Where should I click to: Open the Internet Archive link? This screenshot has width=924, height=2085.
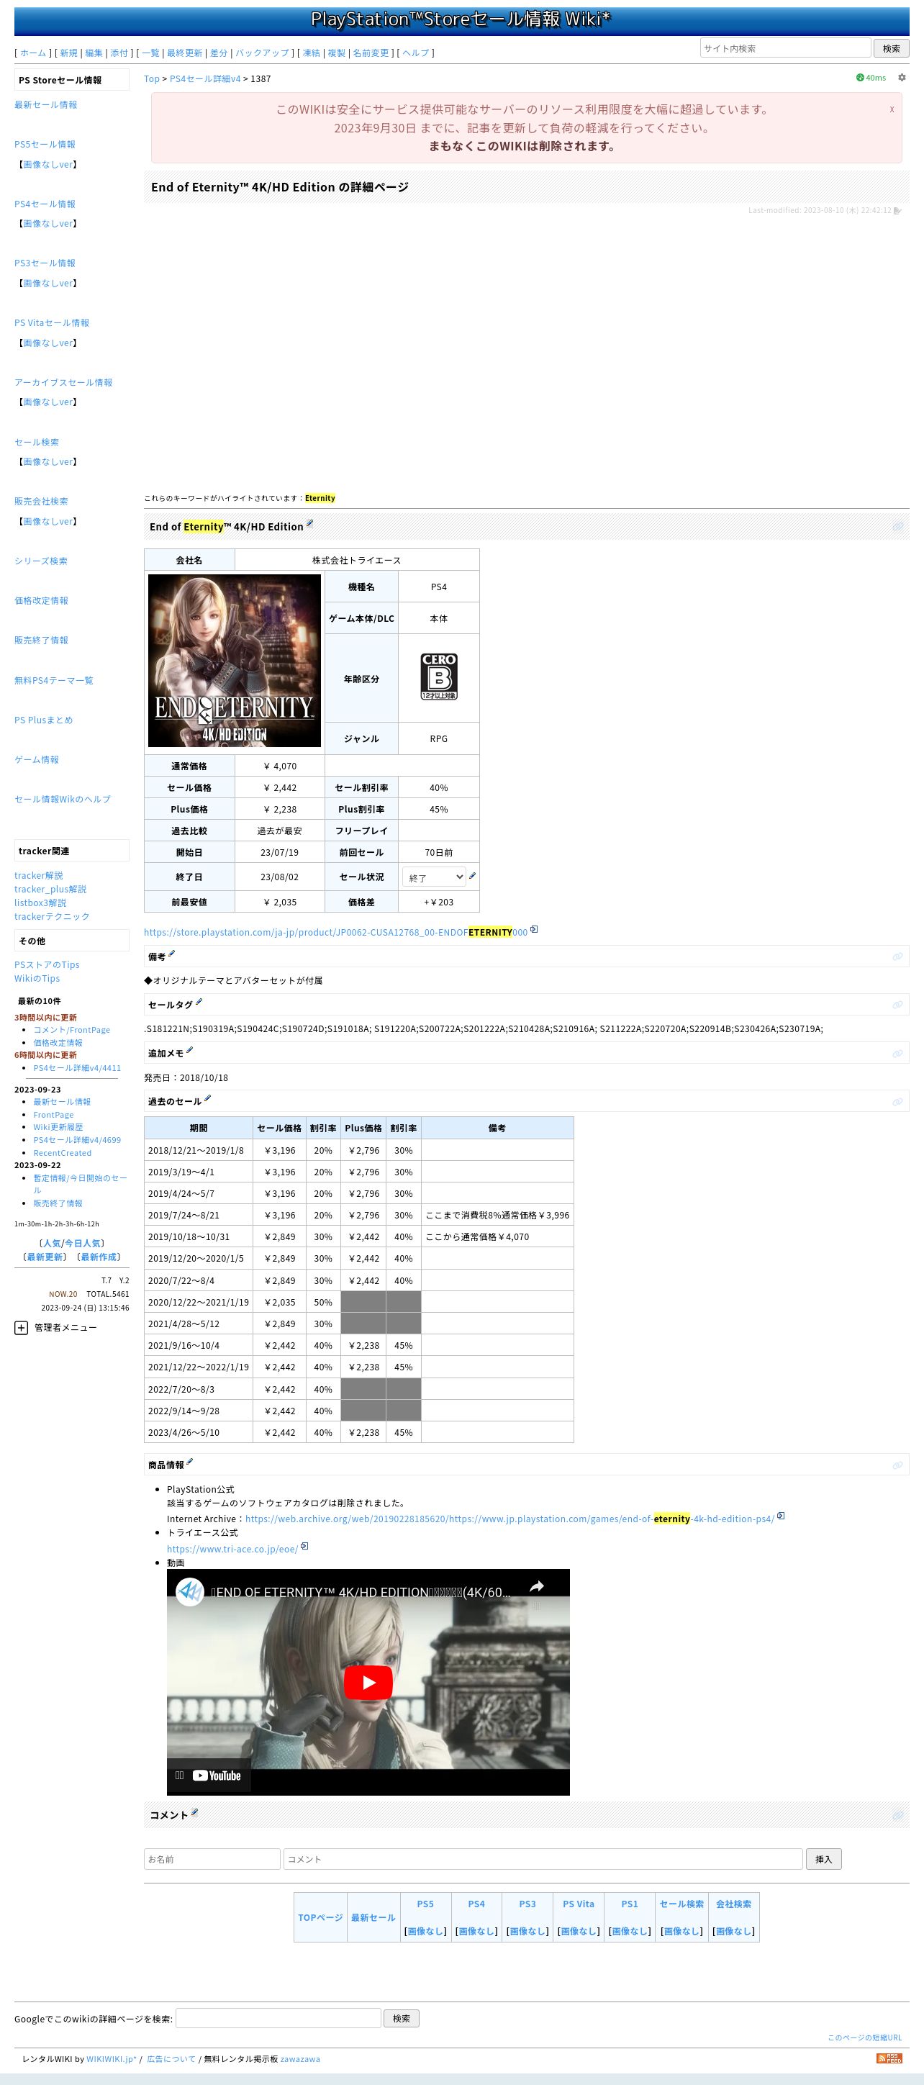point(509,1519)
